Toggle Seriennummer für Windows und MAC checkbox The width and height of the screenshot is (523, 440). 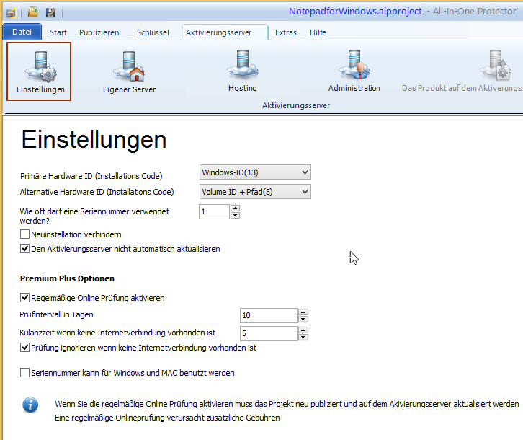tap(25, 373)
